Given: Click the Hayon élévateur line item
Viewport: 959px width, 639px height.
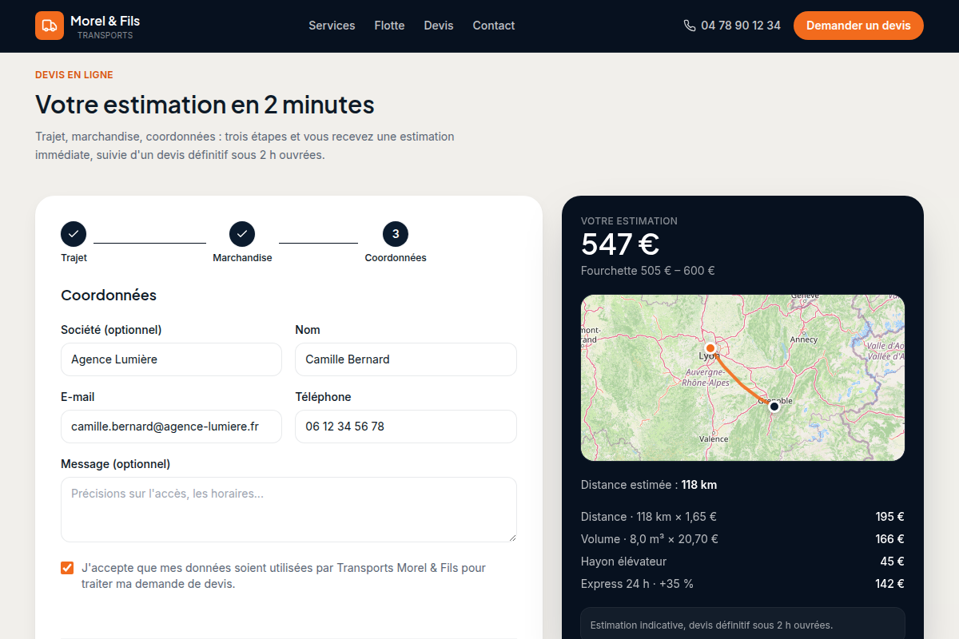Looking at the screenshot, I should click(x=623, y=562).
